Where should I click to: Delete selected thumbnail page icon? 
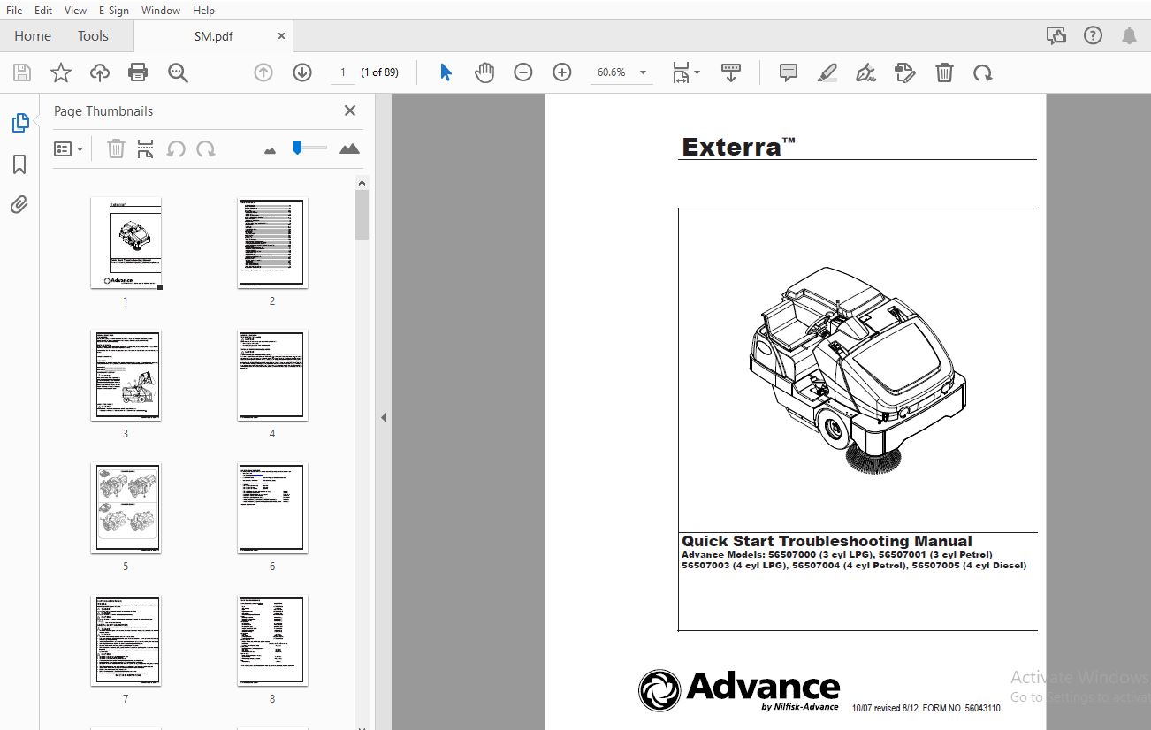point(116,149)
